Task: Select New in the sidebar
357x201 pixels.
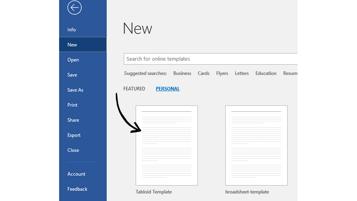Action: click(83, 45)
